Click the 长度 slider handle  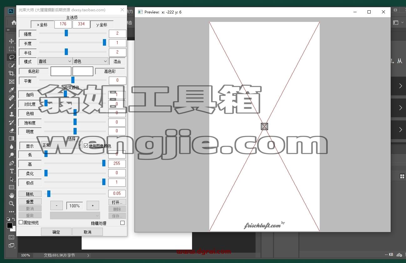pos(104,42)
